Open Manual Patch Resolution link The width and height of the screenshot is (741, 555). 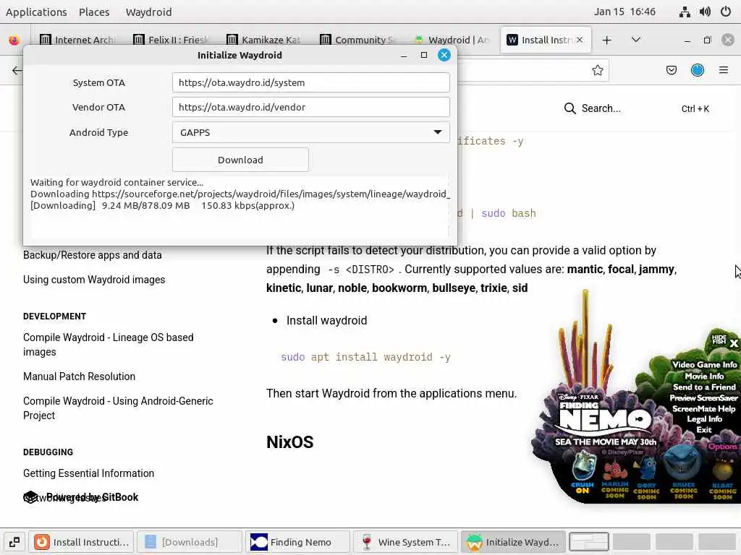79,377
